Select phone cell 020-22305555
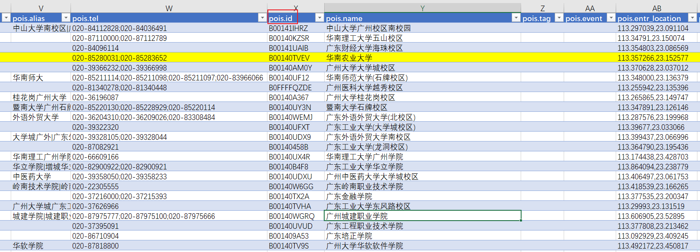700x252 pixels. (x=169, y=186)
